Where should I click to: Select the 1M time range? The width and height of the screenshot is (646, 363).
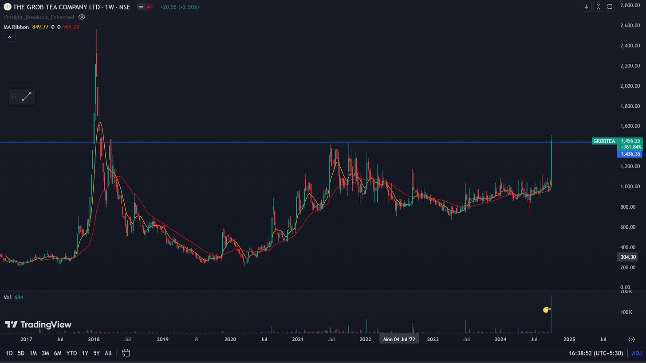point(33,353)
